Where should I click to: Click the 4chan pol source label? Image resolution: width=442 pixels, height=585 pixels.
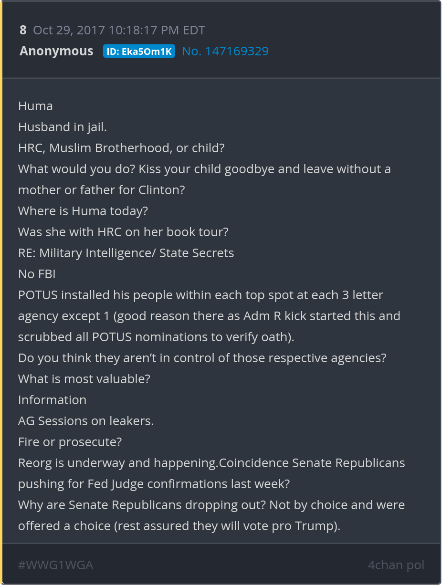click(396, 565)
